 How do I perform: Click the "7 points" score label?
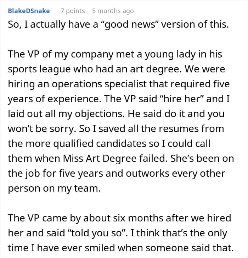click(x=73, y=11)
